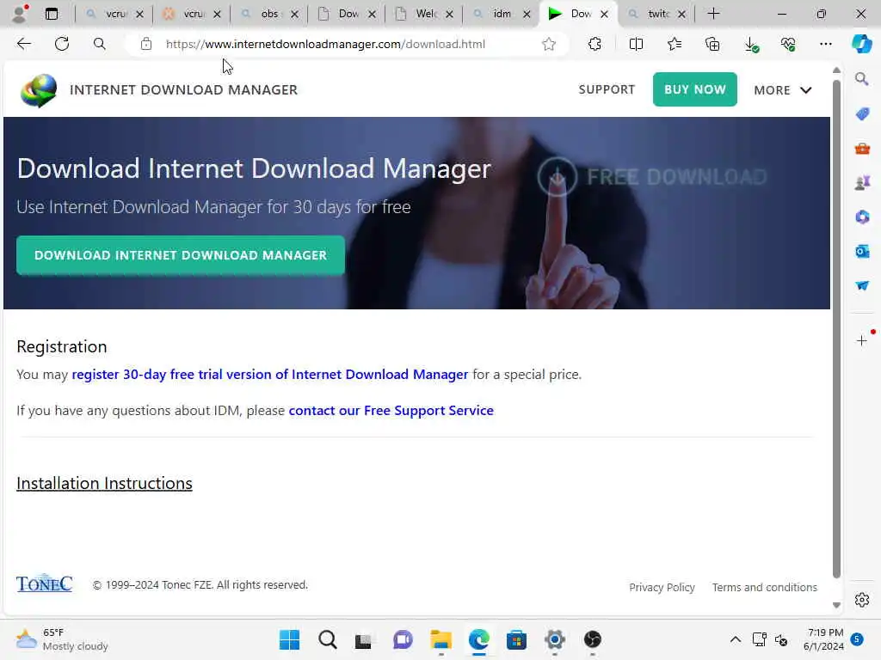Open sidebar settings gear

tap(862, 600)
